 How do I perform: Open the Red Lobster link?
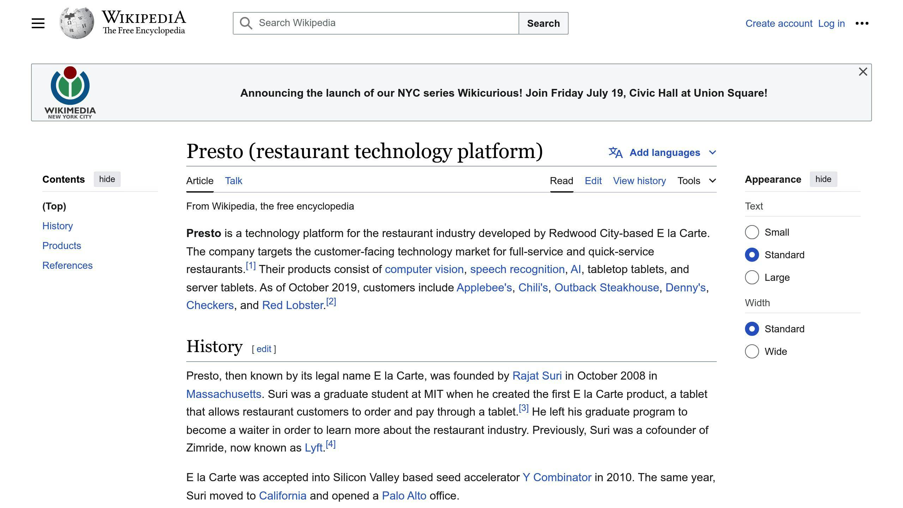(292, 305)
